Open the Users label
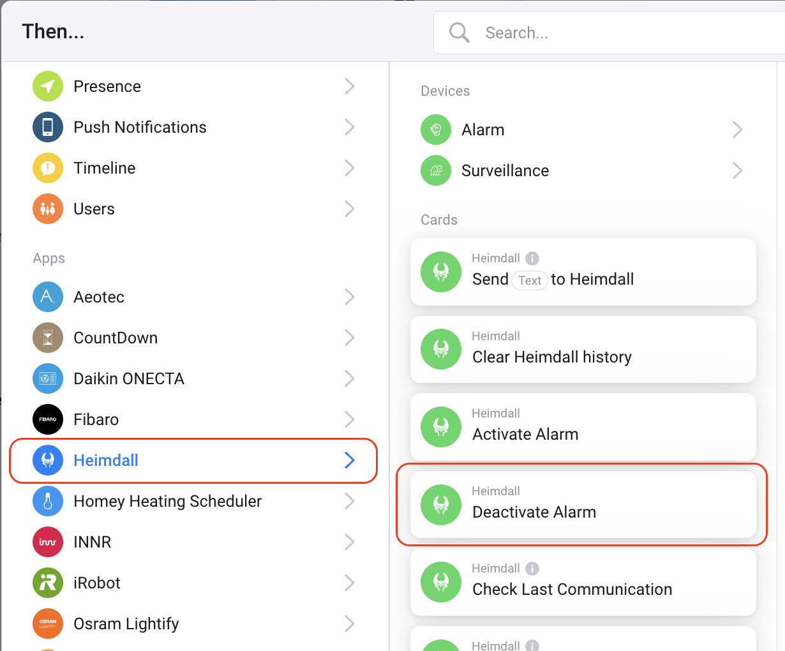Screen dimensions: 785x651 [94, 209]
